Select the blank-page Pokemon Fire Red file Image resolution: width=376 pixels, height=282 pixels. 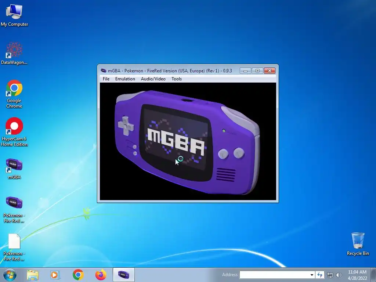[x=14, y=247]
